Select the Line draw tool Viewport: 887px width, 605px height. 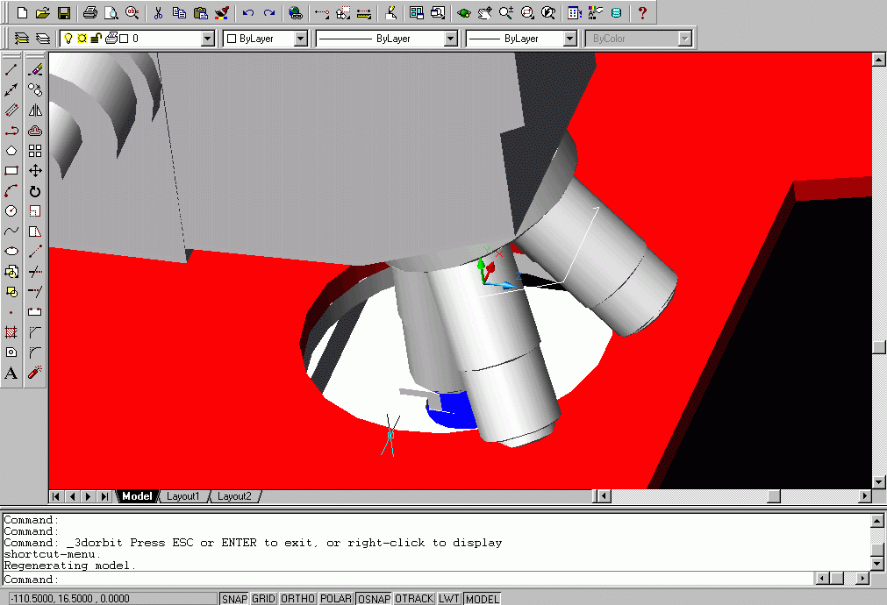pos(11,69)
